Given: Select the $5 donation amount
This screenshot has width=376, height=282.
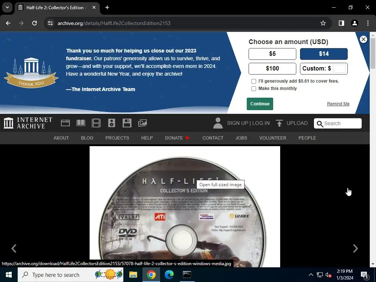Looking at the screenshot, I should click(272, 54).
